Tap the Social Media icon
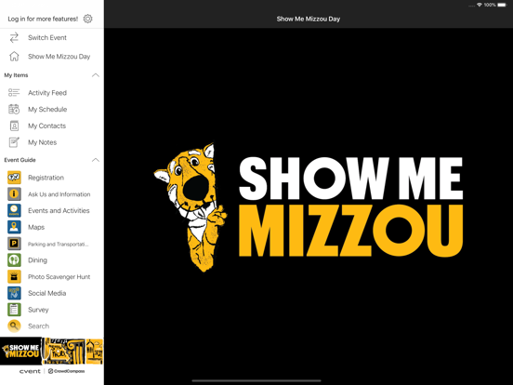Screen dimensions: 513x385 point(14,293)
